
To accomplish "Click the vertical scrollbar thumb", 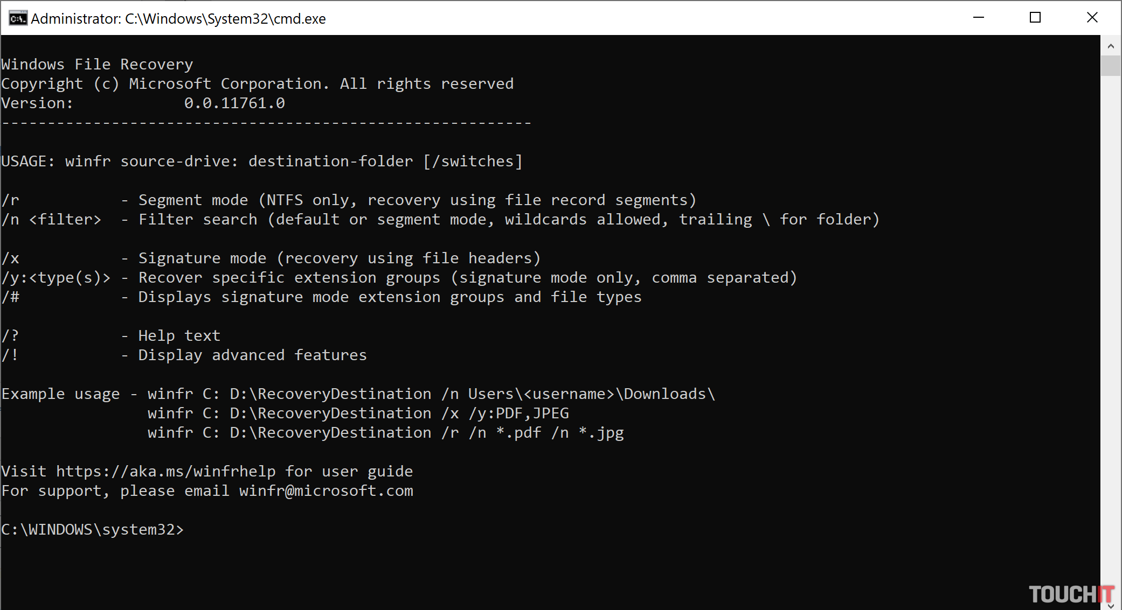I will [1111, 66].
